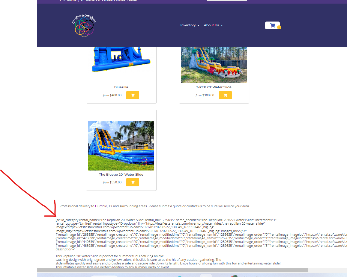Hit the cart button for The Bluege 20' Water Slide
Screen dimensions: 347x277
(x=133, y=182)
